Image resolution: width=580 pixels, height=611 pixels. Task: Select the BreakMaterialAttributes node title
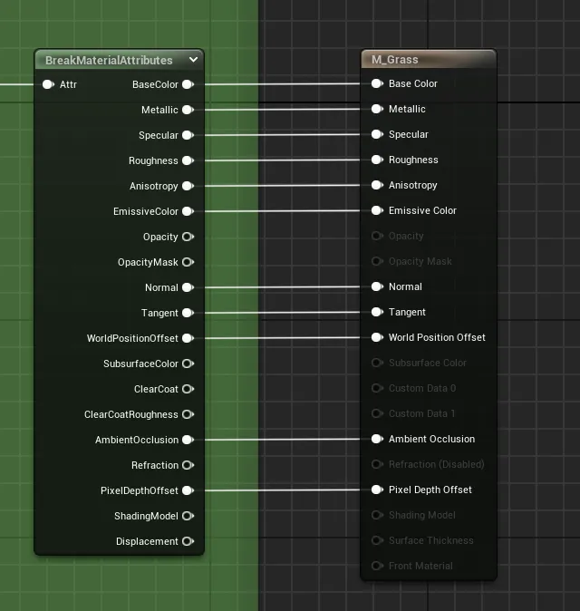point(109,61)
